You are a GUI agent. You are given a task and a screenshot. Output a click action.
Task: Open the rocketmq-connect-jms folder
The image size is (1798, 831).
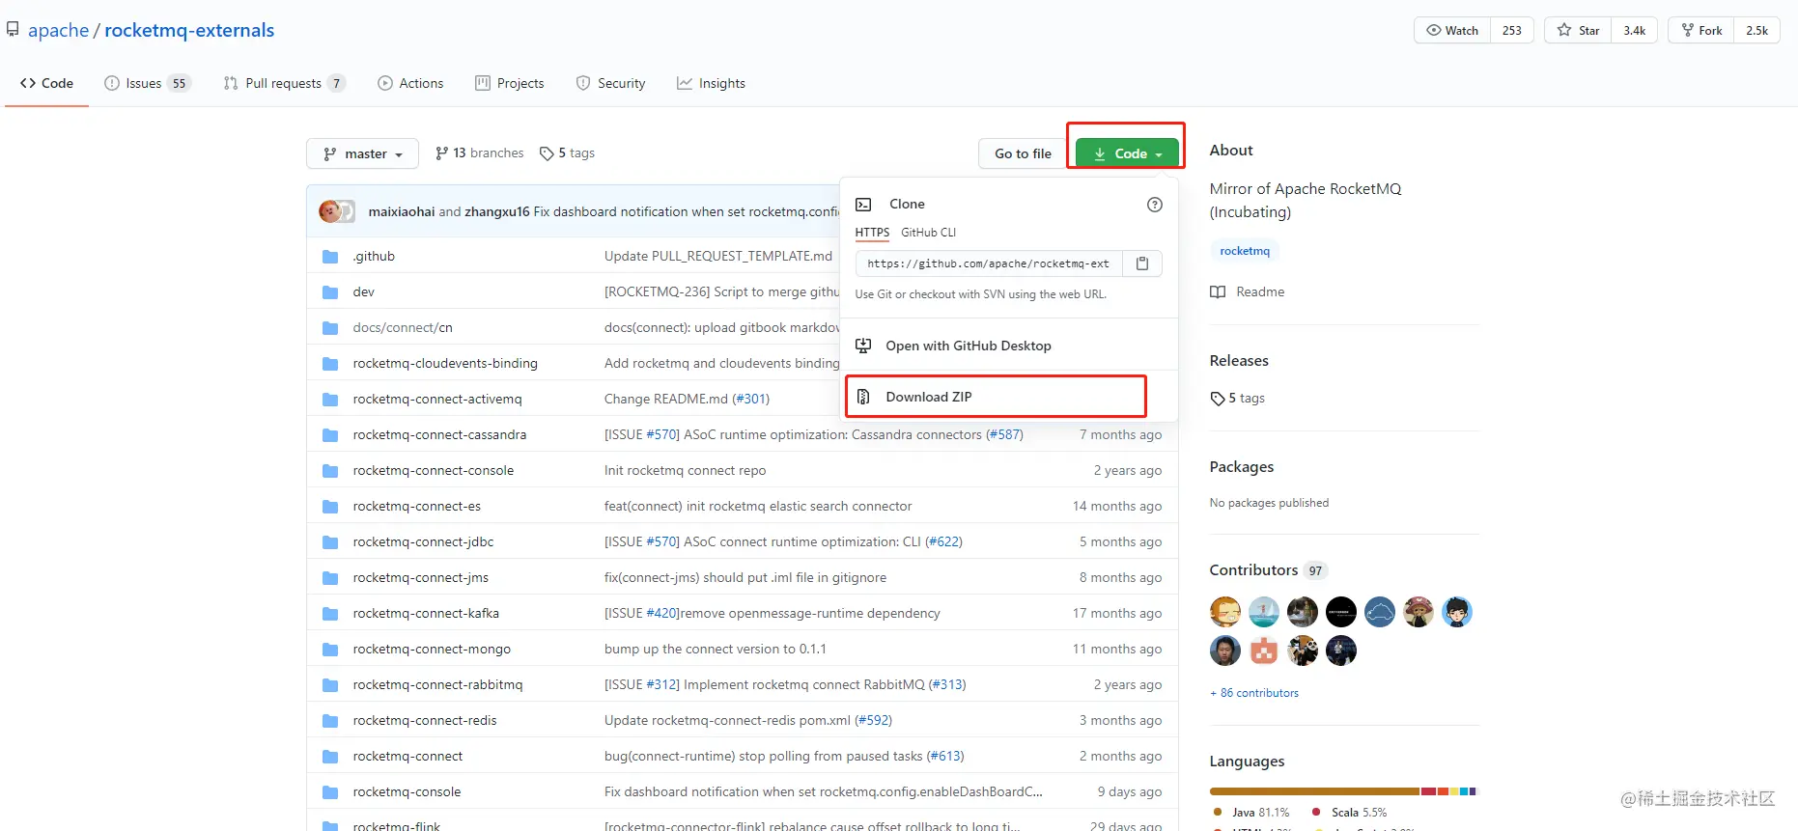420,578
